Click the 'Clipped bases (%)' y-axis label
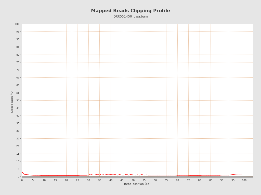261x195 pixels. tap(12, 102)
